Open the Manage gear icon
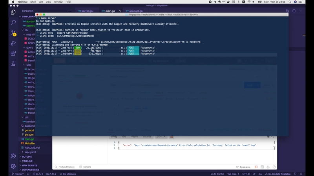Screen dimensions: 314x176 coord(13,166)
